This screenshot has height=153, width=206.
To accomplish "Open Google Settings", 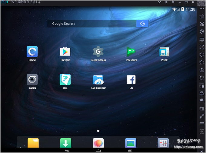I will 98,52.
